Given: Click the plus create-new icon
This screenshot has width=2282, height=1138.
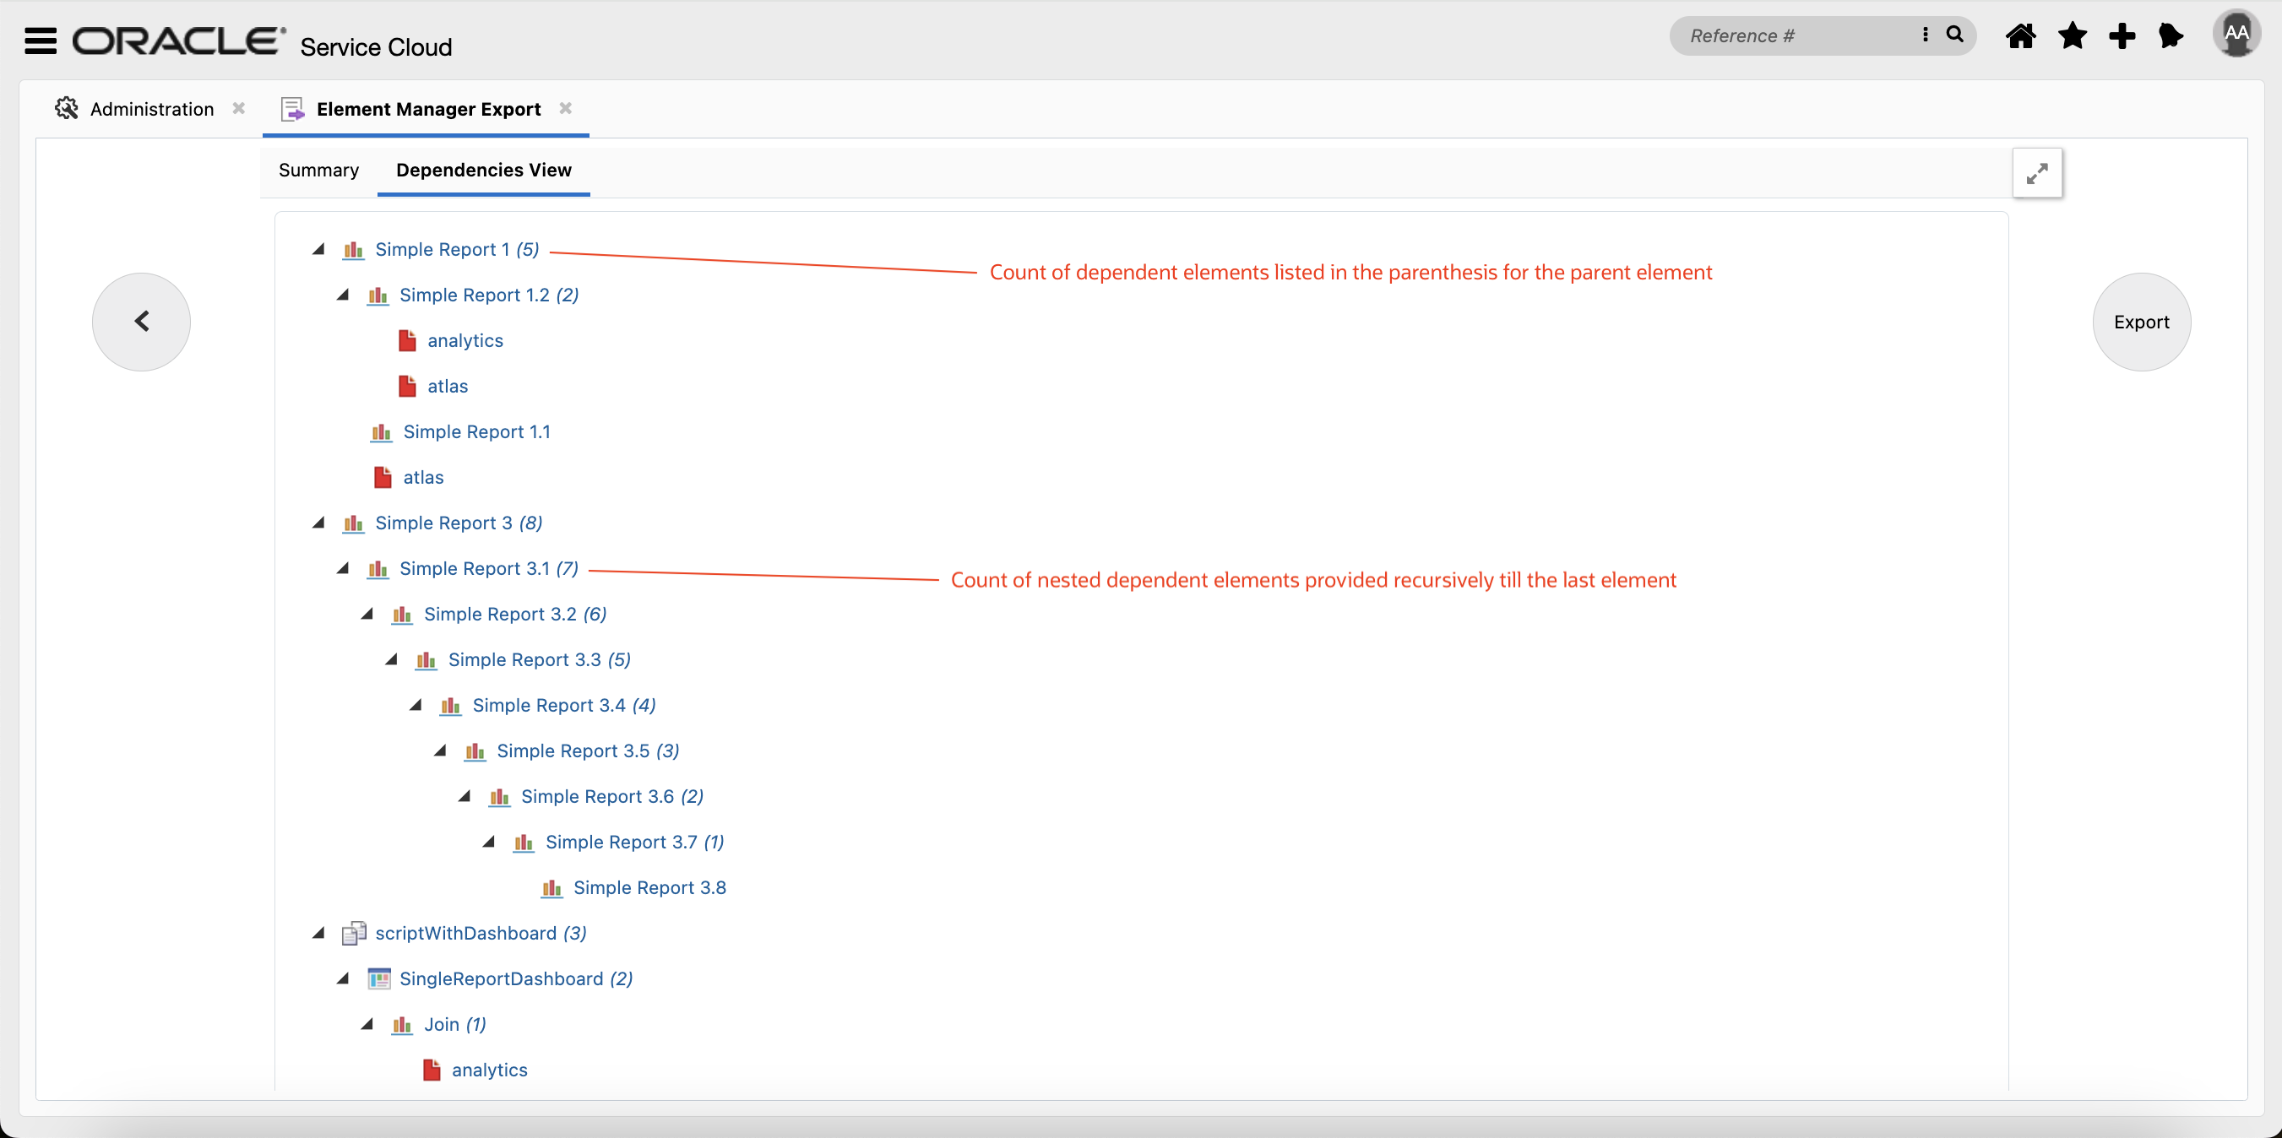Looking at the screenshot, I should click(2122, 36).
